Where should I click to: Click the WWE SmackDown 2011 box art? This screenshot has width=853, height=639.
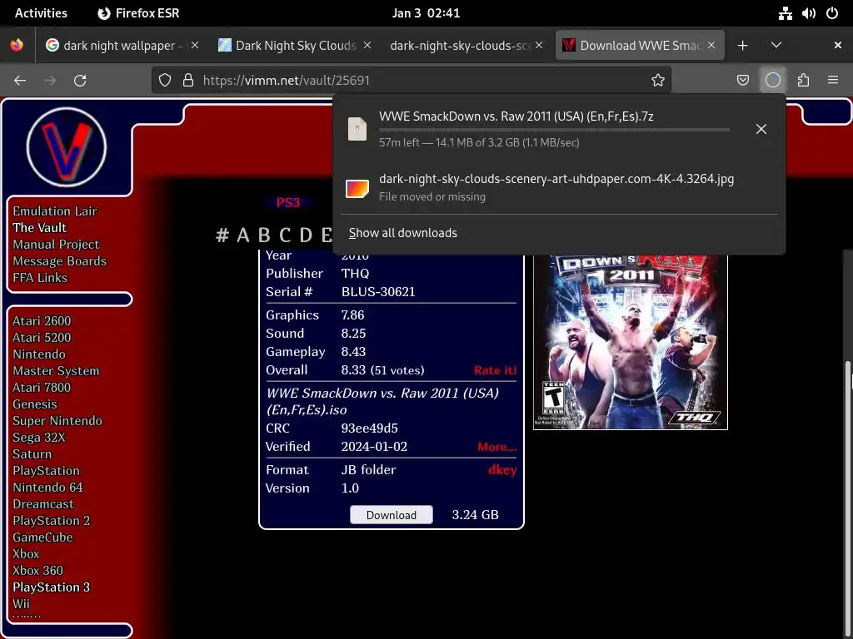click(x=631, y=342)
